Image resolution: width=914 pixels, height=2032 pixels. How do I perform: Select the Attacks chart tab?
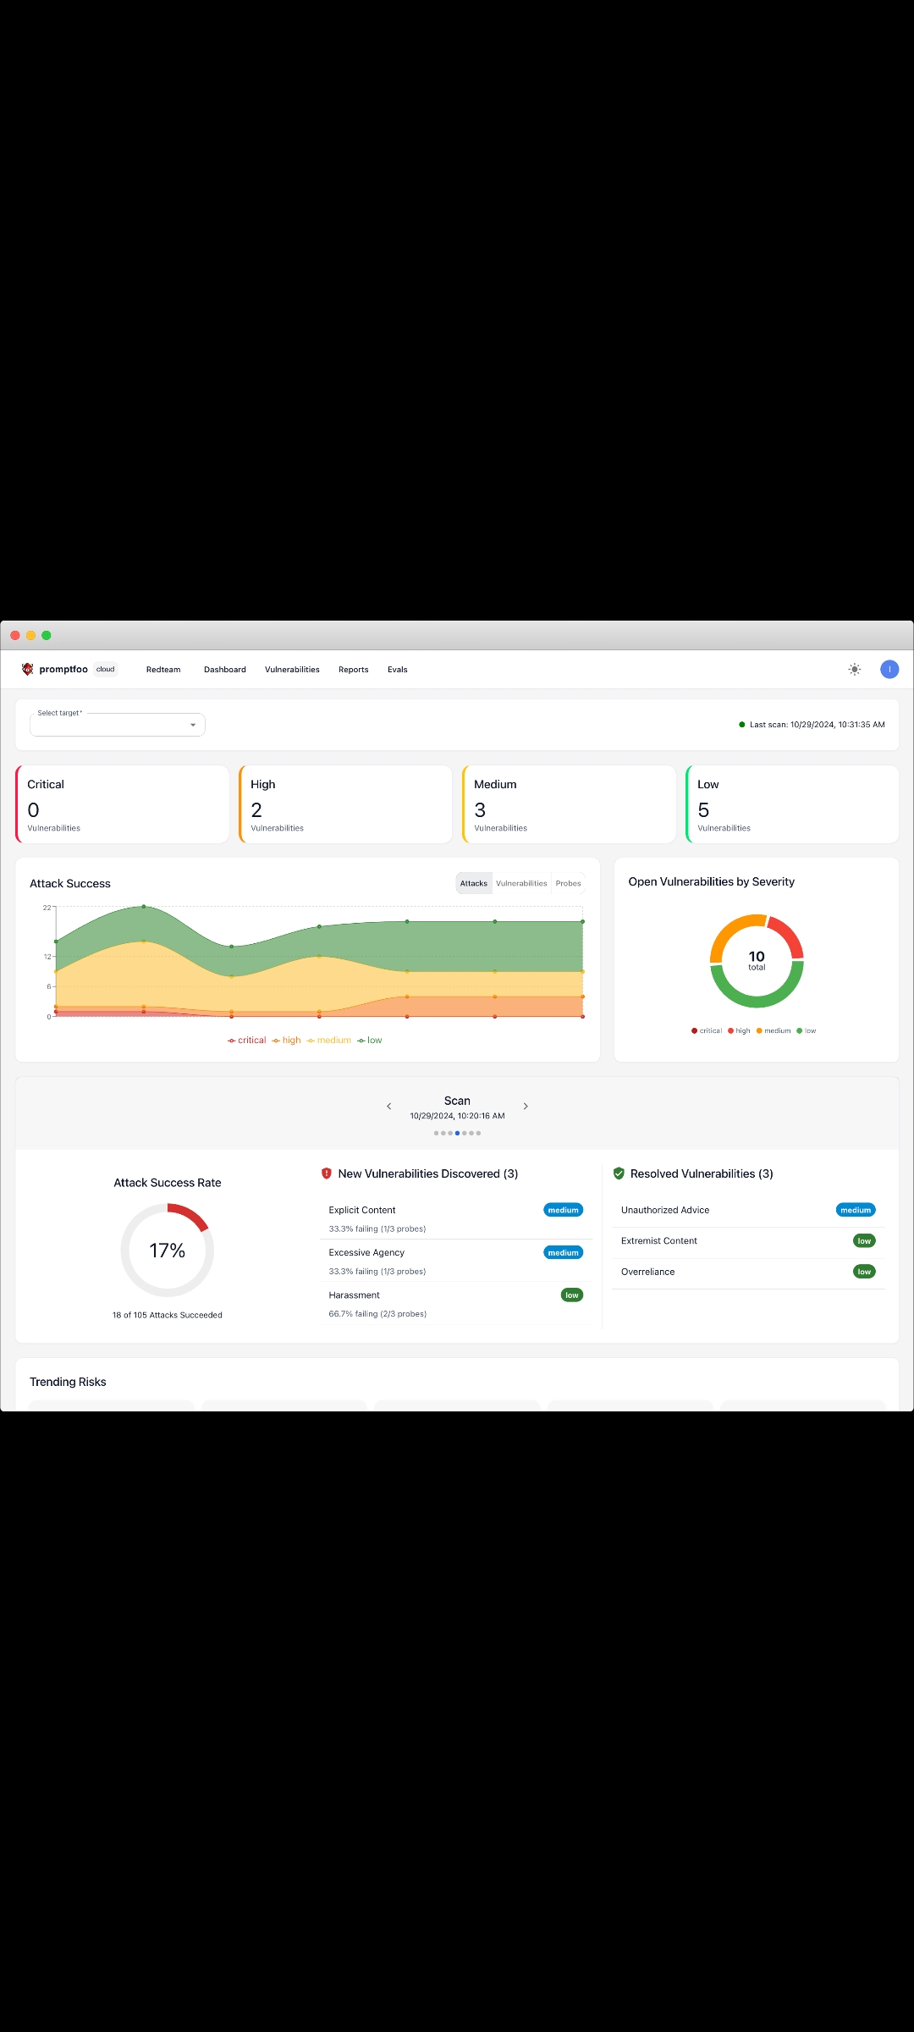click(474, 883)
